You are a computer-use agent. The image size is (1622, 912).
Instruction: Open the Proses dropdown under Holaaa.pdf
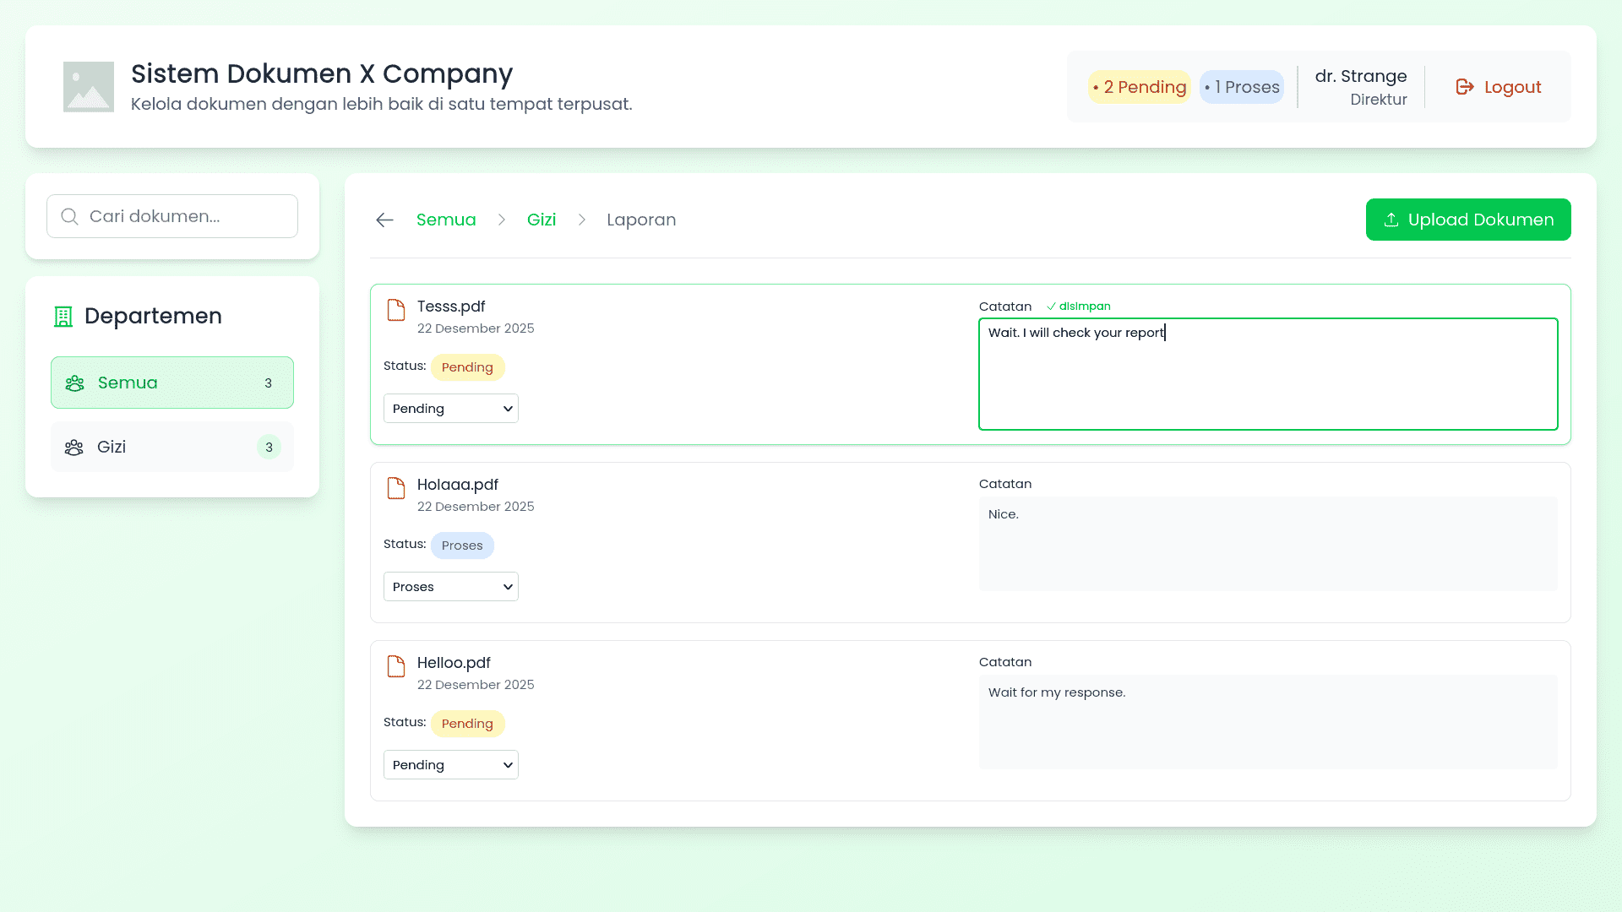(450, 586)
